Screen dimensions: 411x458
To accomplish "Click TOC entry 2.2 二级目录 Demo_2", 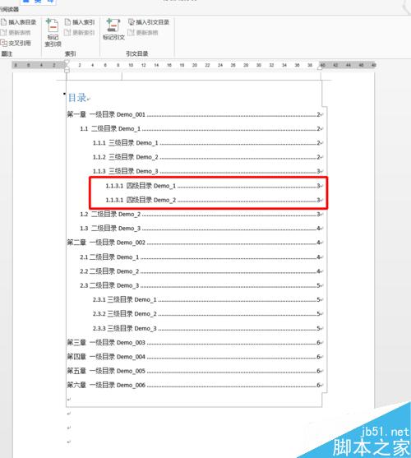I will pyautogui.click(x=201, y=271).
